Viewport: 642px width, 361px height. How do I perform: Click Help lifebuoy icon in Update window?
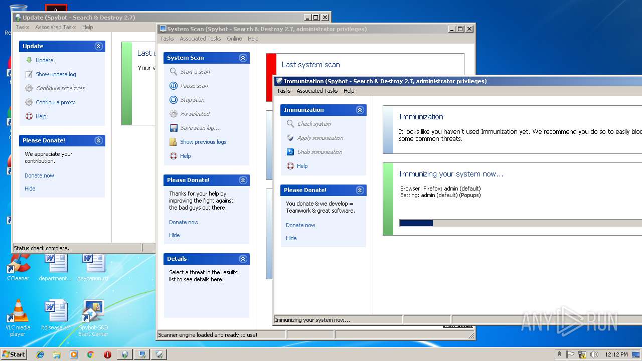[x=29, y=116]
